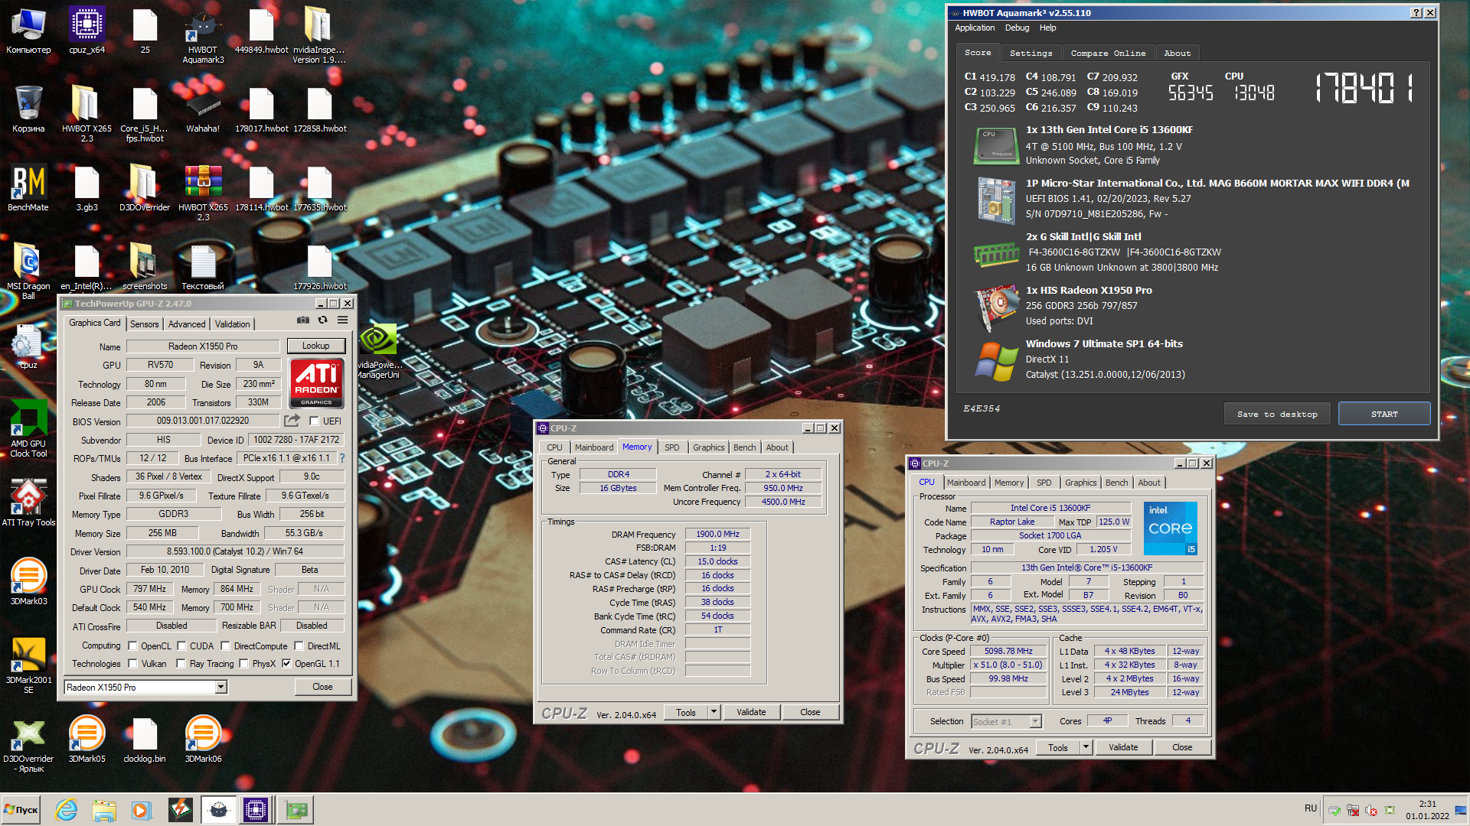Click the GPU-Z refresh icon

[323, 320]
